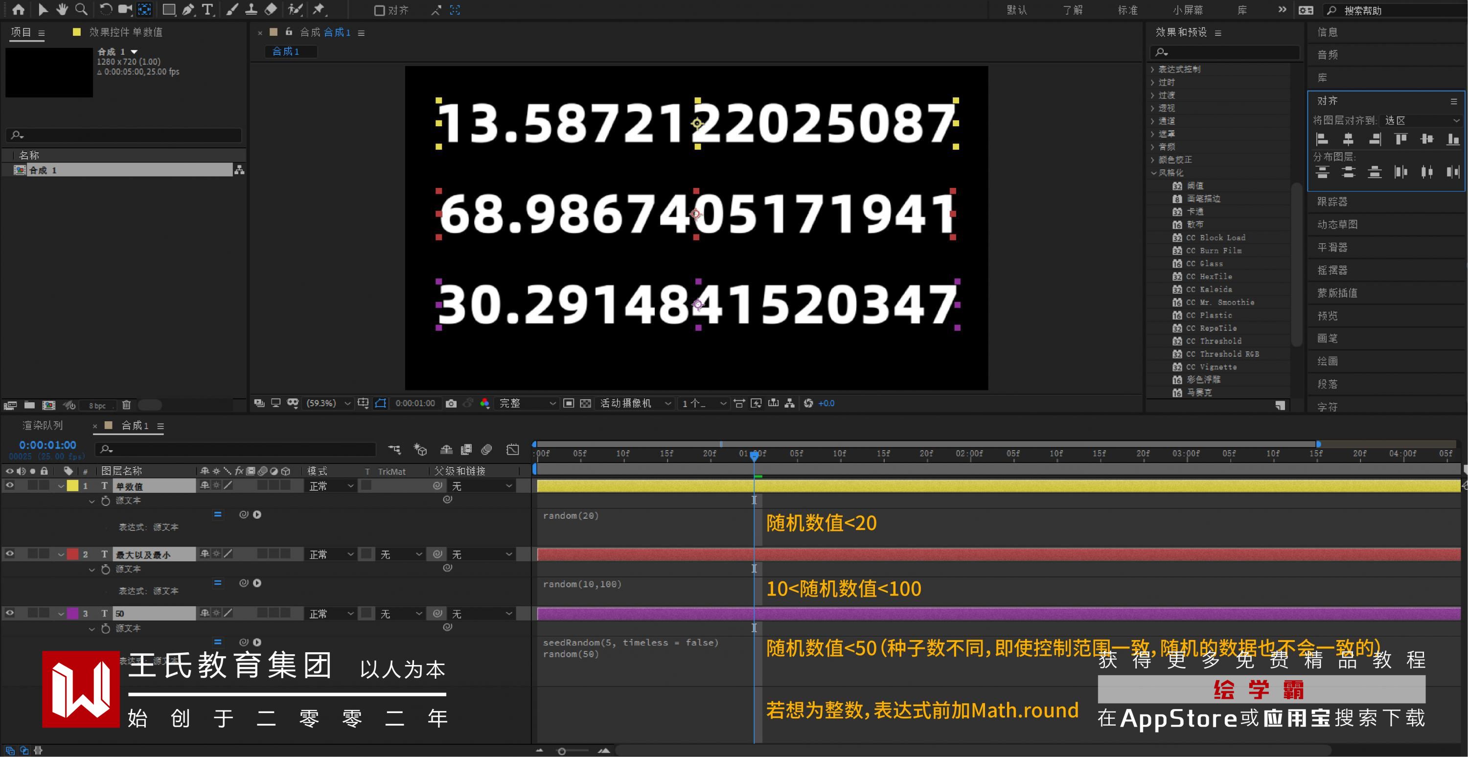Enable the 对齐 snapping checkbox
Viewport: 1468px width, 757px height.
coord(379,10)
